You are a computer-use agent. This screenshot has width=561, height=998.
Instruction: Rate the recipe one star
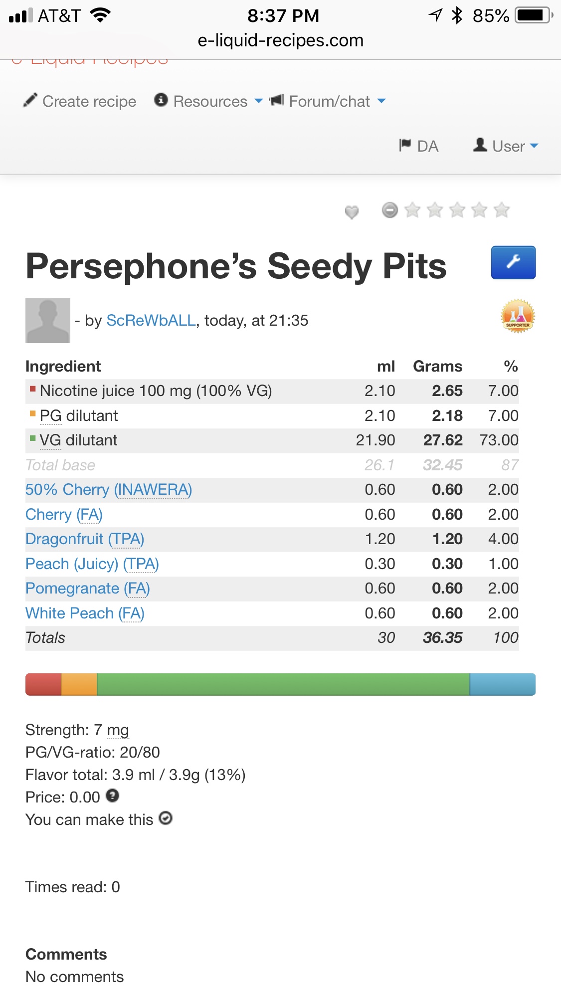click(412, 210)
